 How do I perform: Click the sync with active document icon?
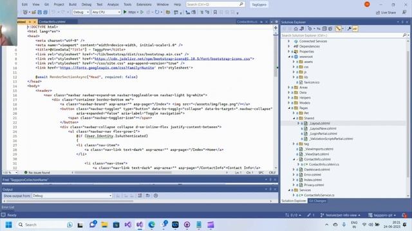319,29
